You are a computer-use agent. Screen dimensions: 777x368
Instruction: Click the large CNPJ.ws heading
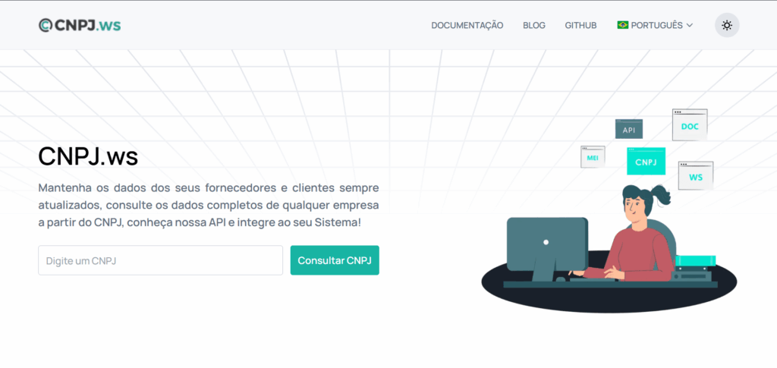88,157
